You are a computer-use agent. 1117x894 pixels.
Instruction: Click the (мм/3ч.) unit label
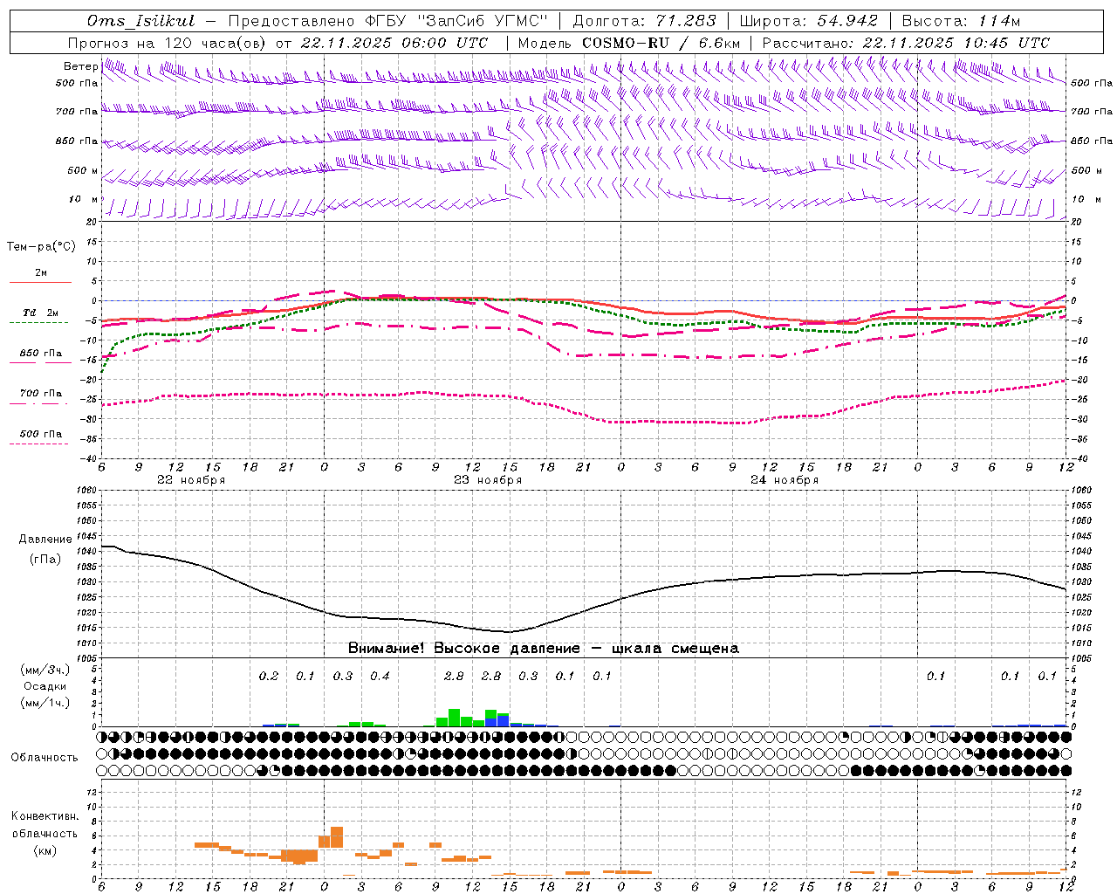point(45,670)
